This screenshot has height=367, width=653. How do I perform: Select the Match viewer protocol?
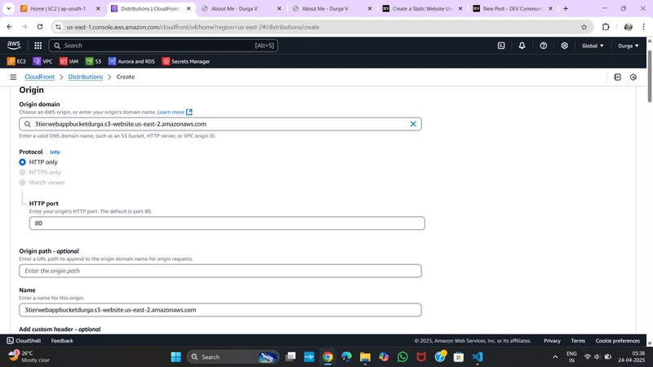coord(23,183)
